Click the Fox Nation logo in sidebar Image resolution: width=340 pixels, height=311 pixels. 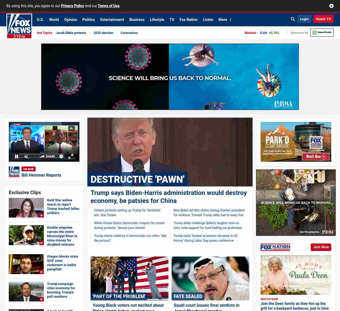[x=275, y=247]
